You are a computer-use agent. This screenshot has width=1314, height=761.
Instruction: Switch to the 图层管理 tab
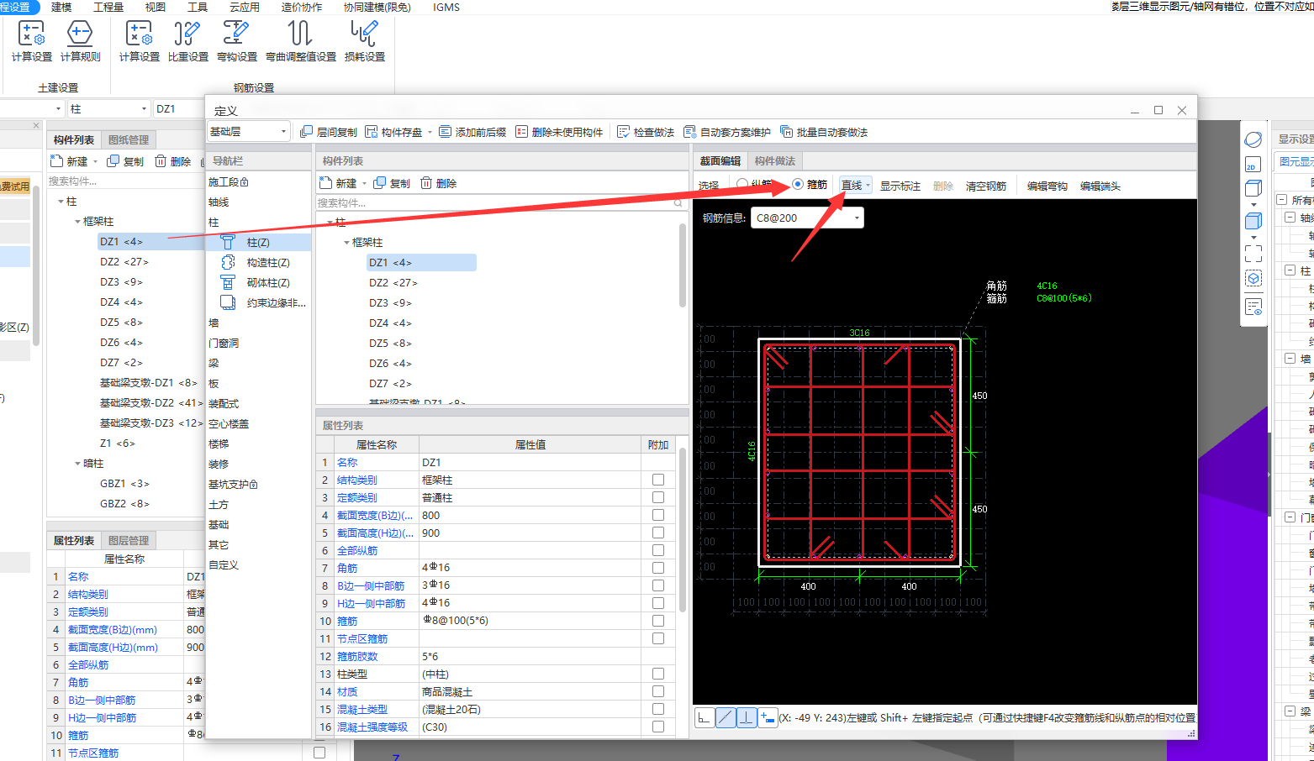click(x=129, y=540)
